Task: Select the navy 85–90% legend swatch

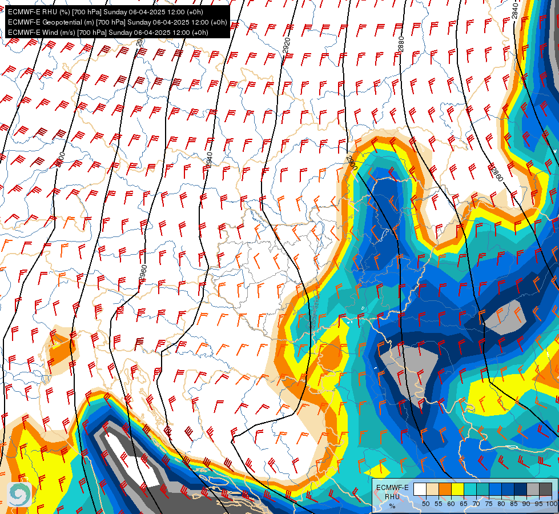Action: click(521, 489)
